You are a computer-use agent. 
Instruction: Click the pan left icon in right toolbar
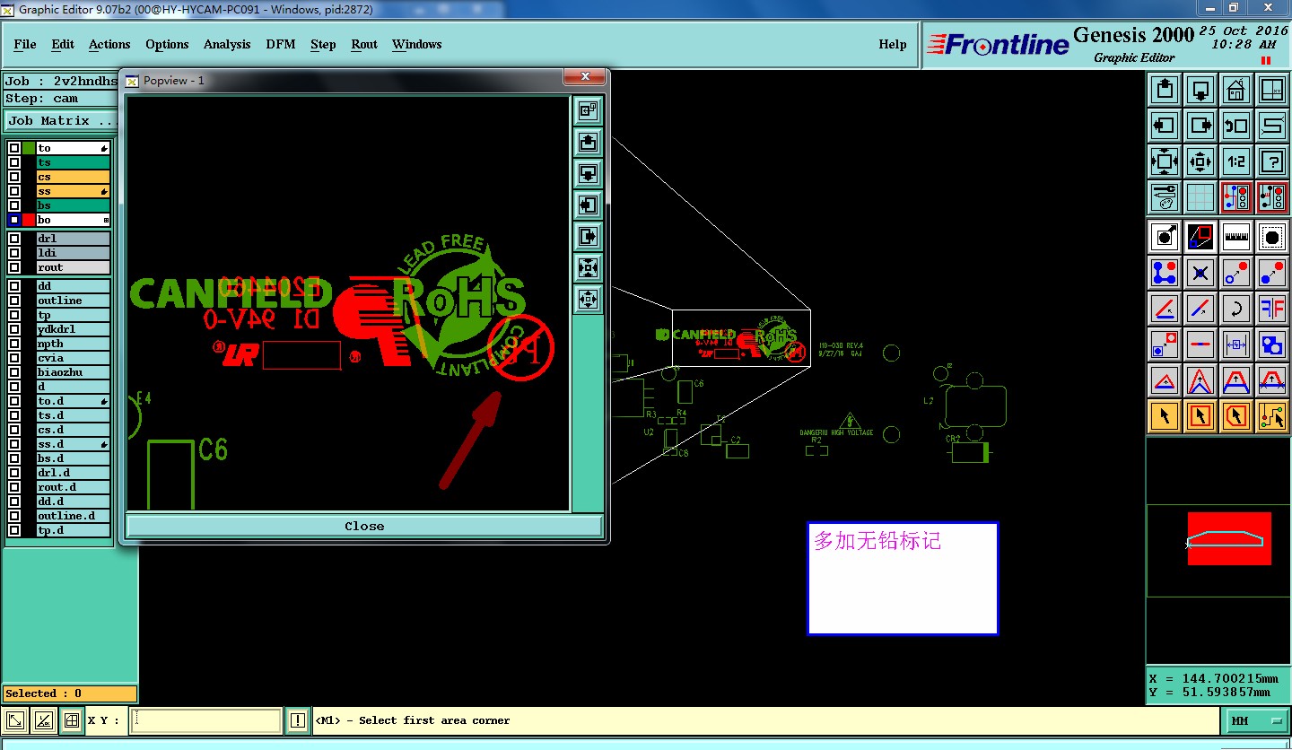[1165, 126]
